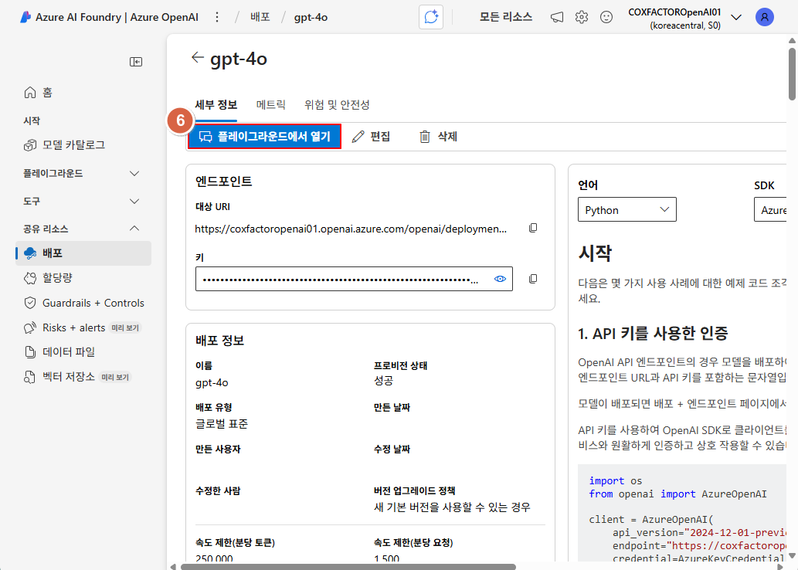
Task: Collapse the 공유 리소스 sidebar section
Action: click(81, 229)
